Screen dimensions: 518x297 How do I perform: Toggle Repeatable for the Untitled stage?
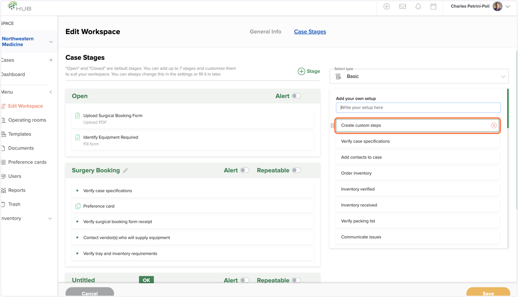(x=296, y=280)
